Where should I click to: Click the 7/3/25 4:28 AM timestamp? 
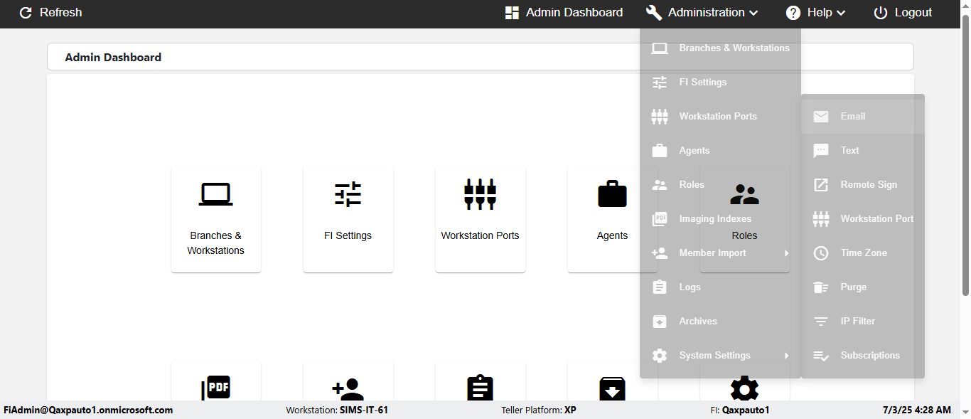[917, 410]
